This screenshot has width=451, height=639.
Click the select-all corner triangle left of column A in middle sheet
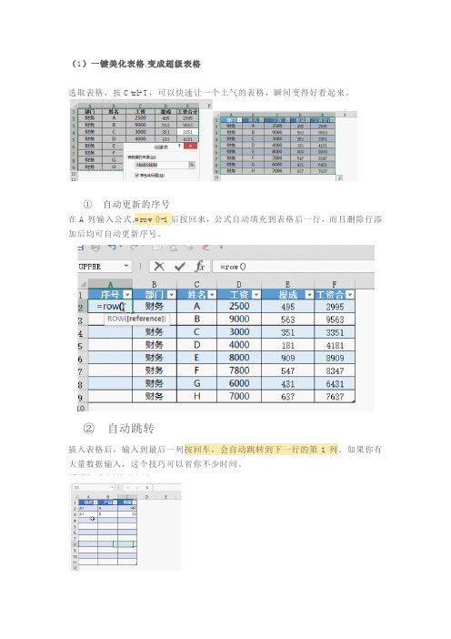click(84, 284)
